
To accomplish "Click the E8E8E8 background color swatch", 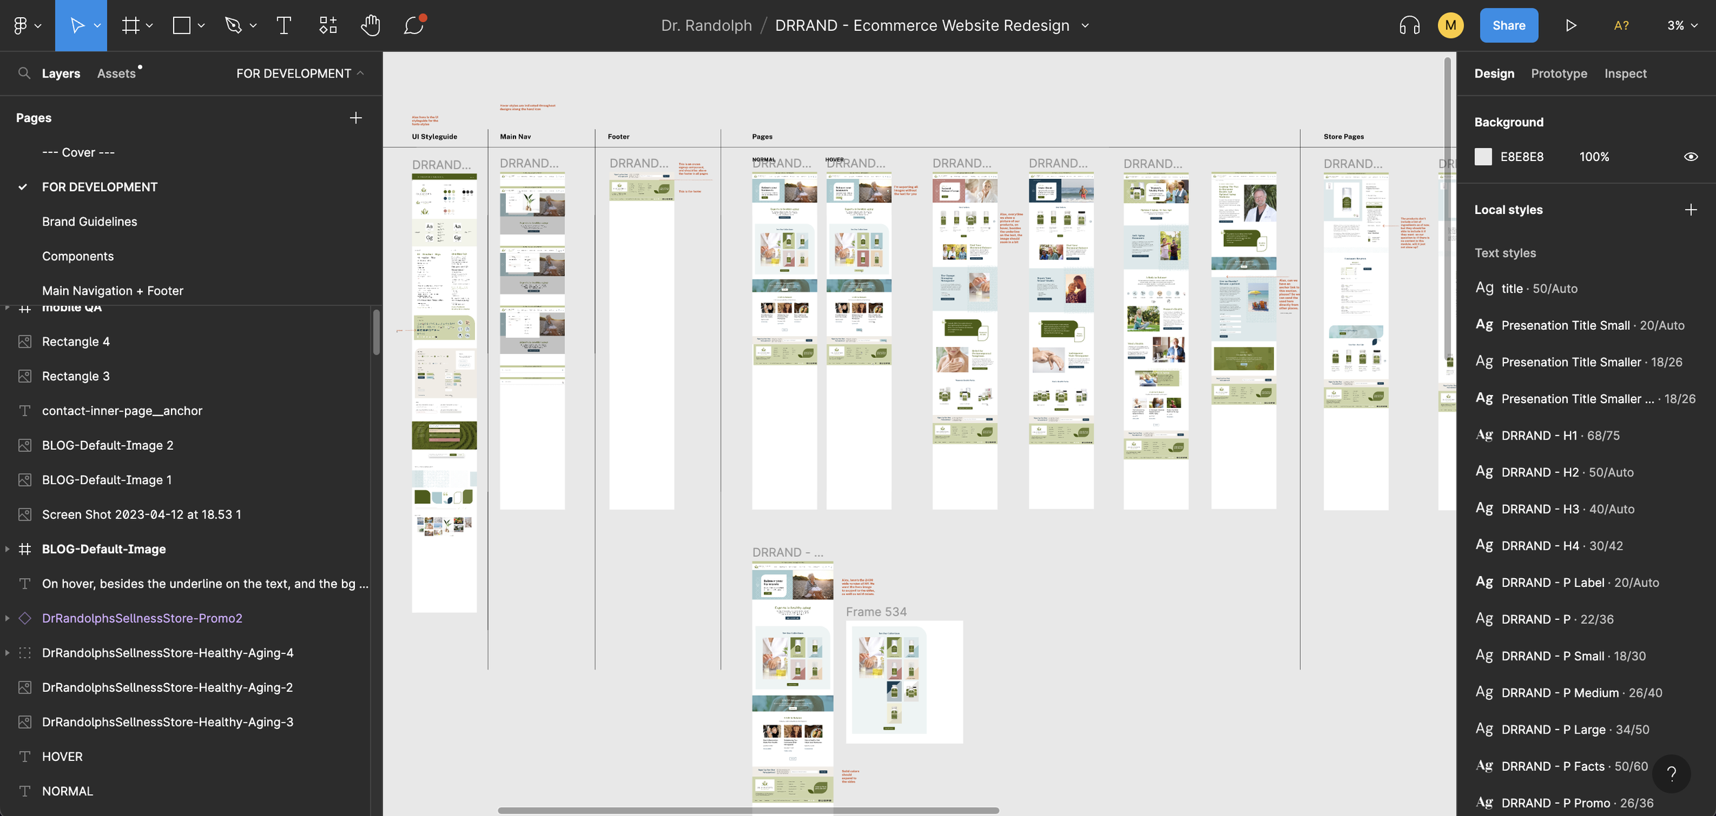I will (x=1483, y=157).
